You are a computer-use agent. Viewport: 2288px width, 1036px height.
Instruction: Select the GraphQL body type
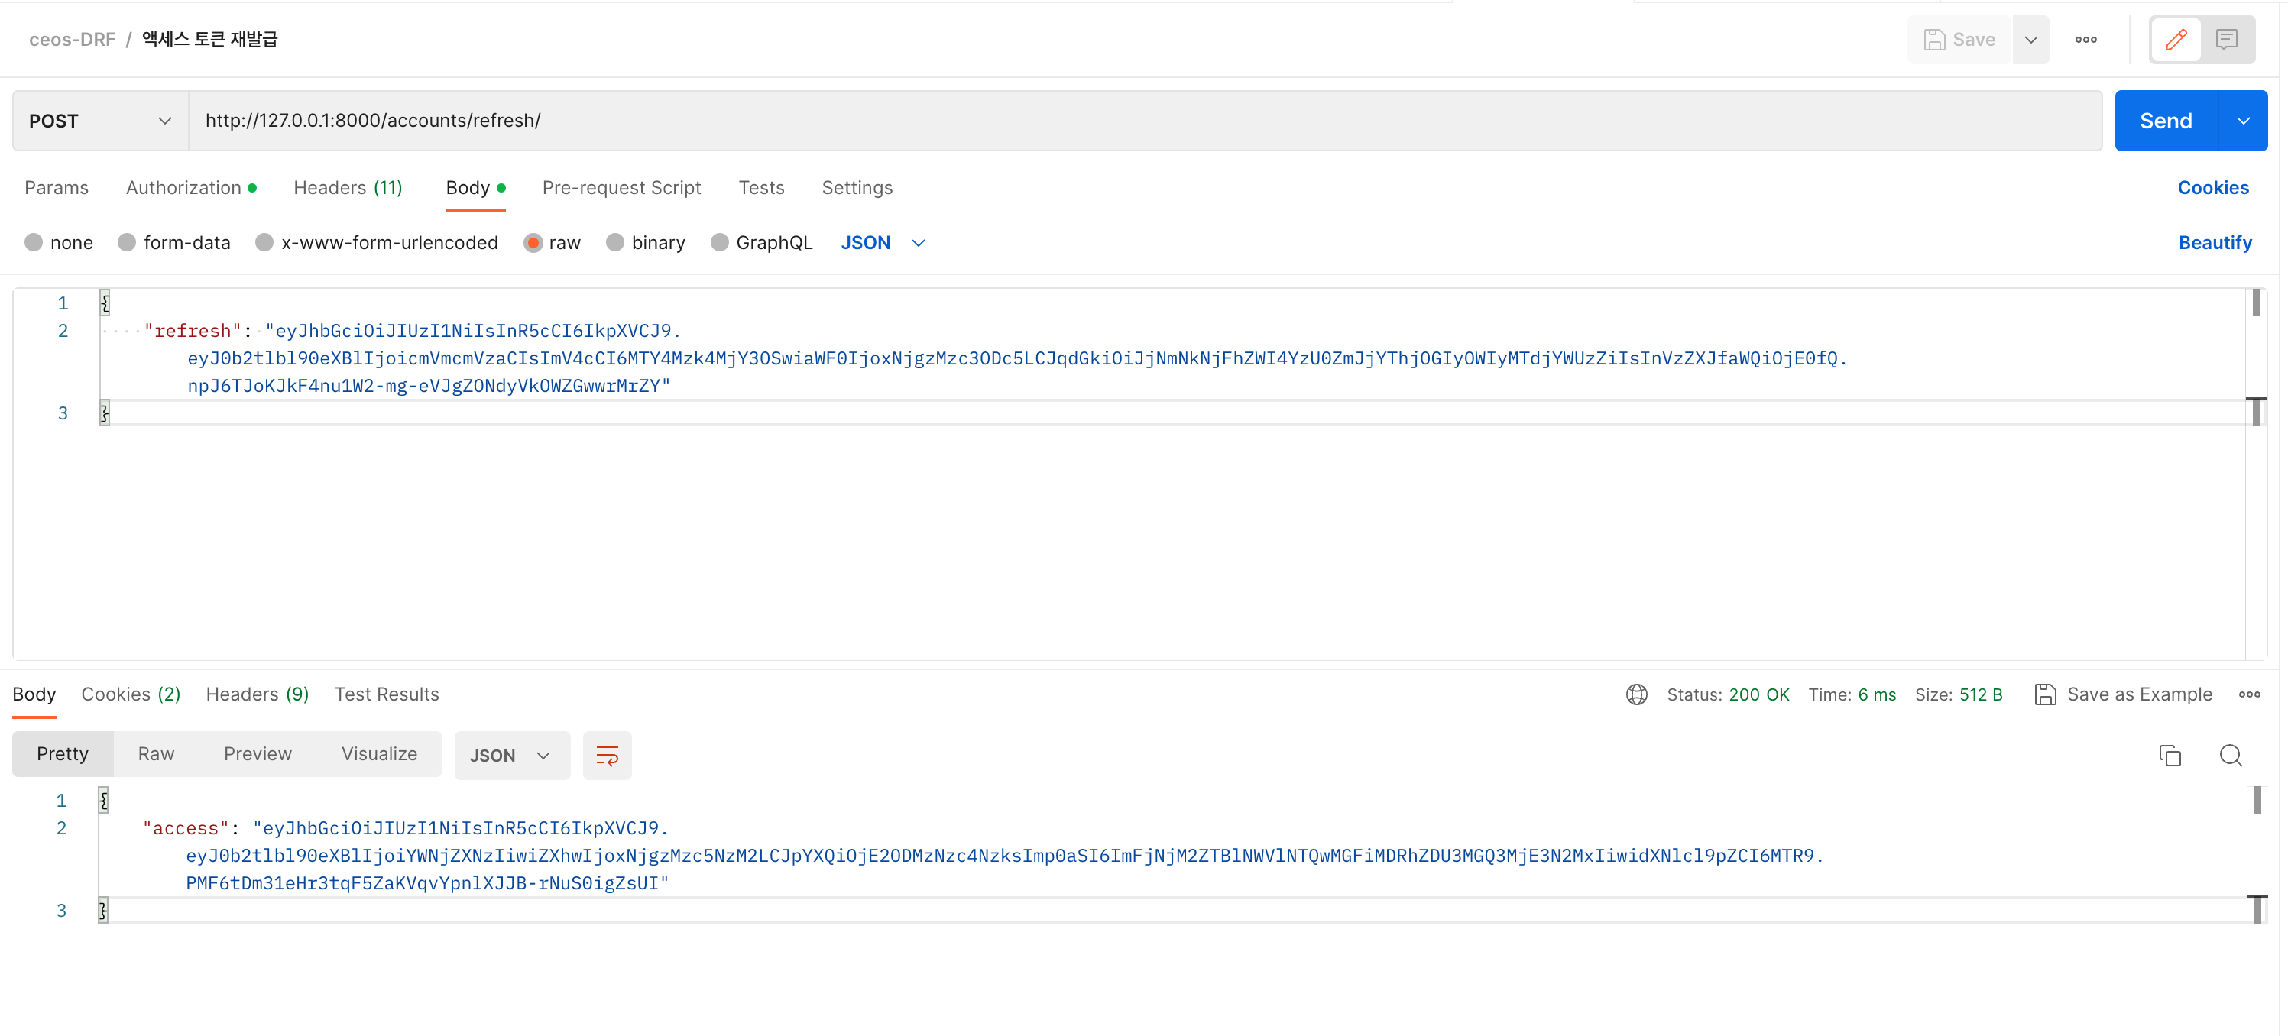coord(719,242)
